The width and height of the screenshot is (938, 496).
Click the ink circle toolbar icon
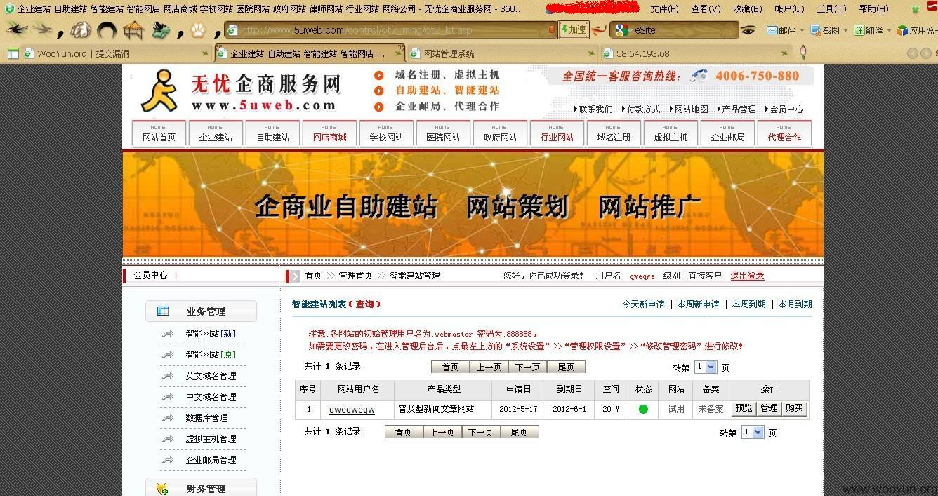pyautogui.click(x=107, y=30)
